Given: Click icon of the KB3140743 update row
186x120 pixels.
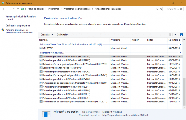Looking at the screenshot, I should tap(41, 56).
